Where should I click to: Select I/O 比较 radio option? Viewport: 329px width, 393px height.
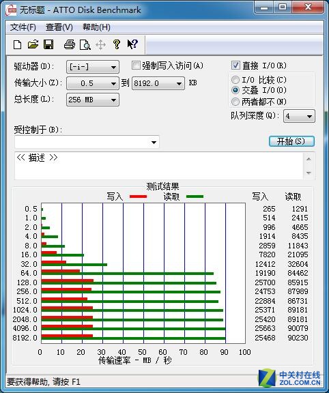point(235,80)
